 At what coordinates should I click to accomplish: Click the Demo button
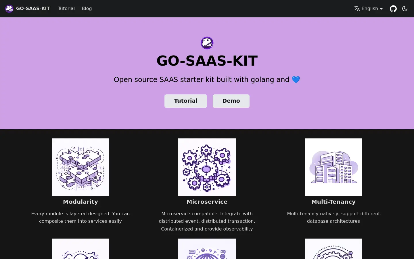point(231,101)
